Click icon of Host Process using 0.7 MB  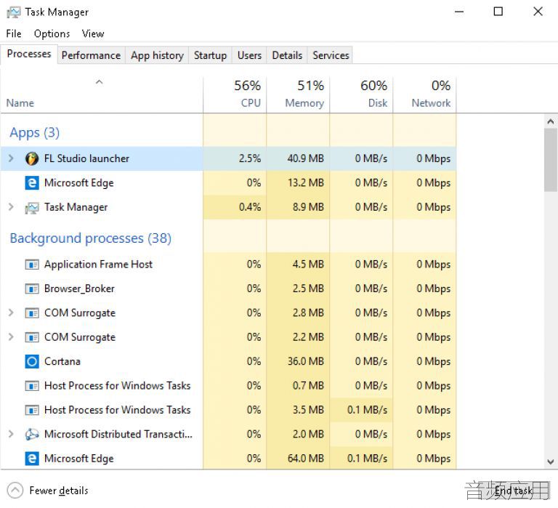pos(32,386)
